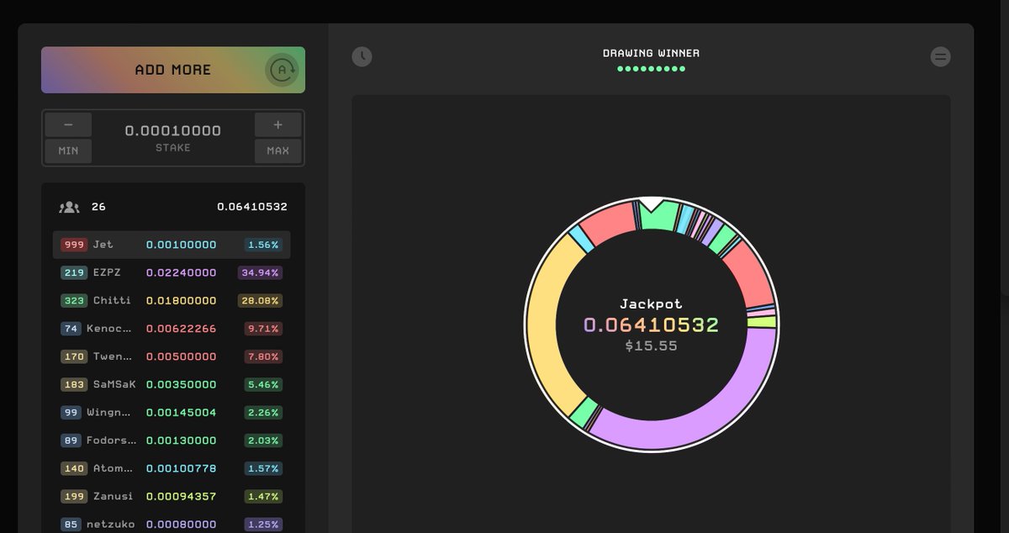This screenshot has width=1009, height=533.
Task: Set stake to MIN
Action: coord(68,151)
